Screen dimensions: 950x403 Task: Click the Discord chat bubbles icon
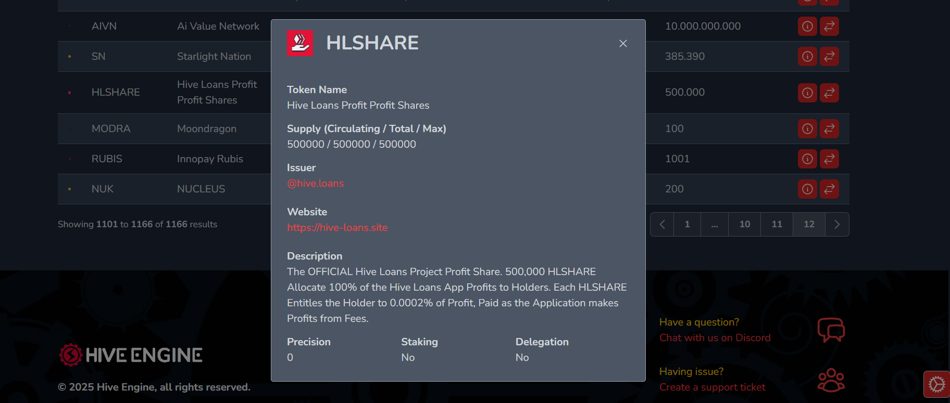(831, 330)
